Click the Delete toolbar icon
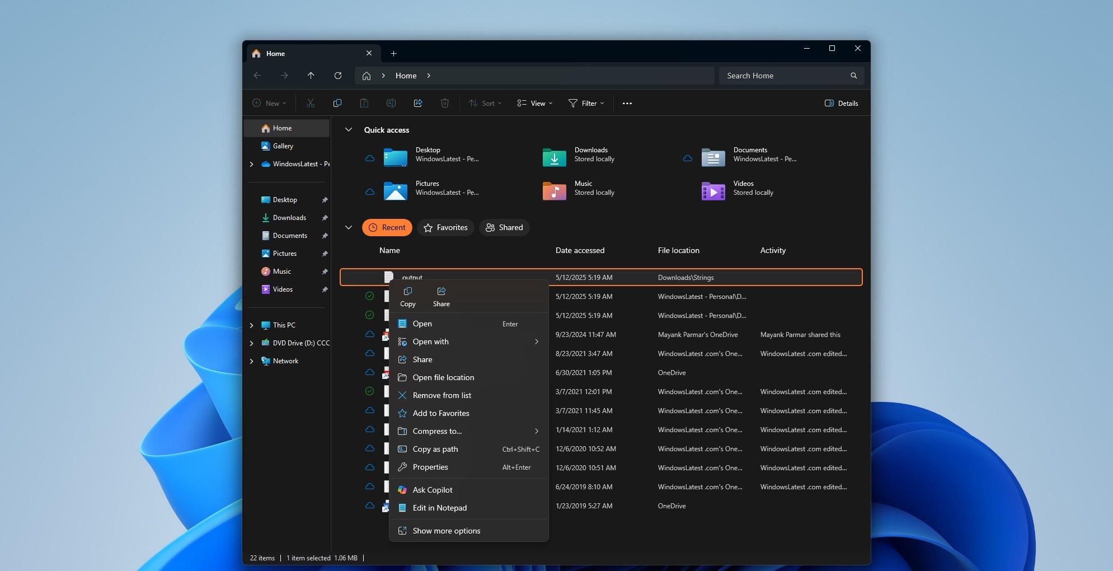This screenshot has height=571, width=1113. pos(444,103)
